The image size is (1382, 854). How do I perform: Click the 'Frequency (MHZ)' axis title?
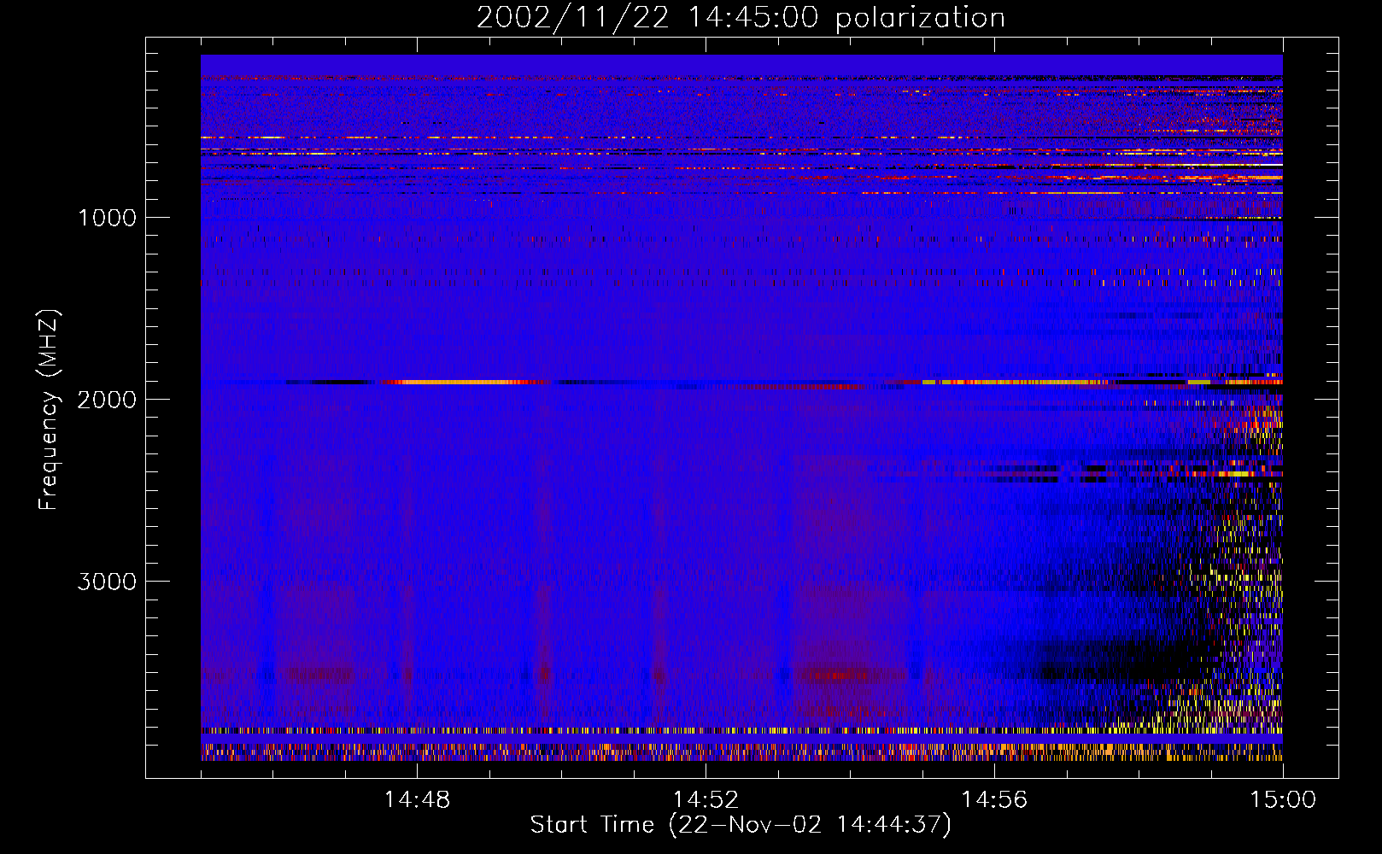click(x=50, y=410)
